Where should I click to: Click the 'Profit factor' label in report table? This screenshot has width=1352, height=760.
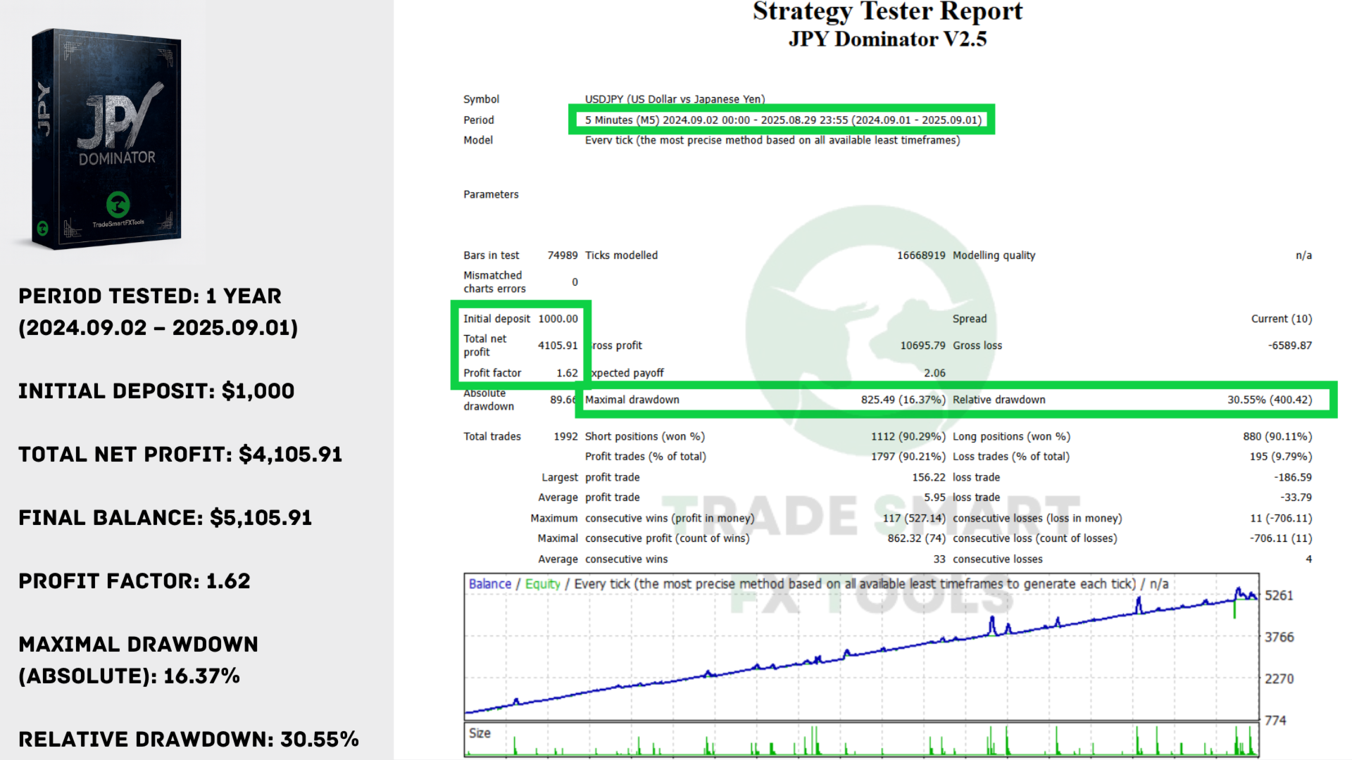pyautogui.click(x=492, y=373)
